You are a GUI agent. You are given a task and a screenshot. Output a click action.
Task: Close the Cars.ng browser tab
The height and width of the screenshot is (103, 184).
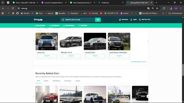point(152,3)
